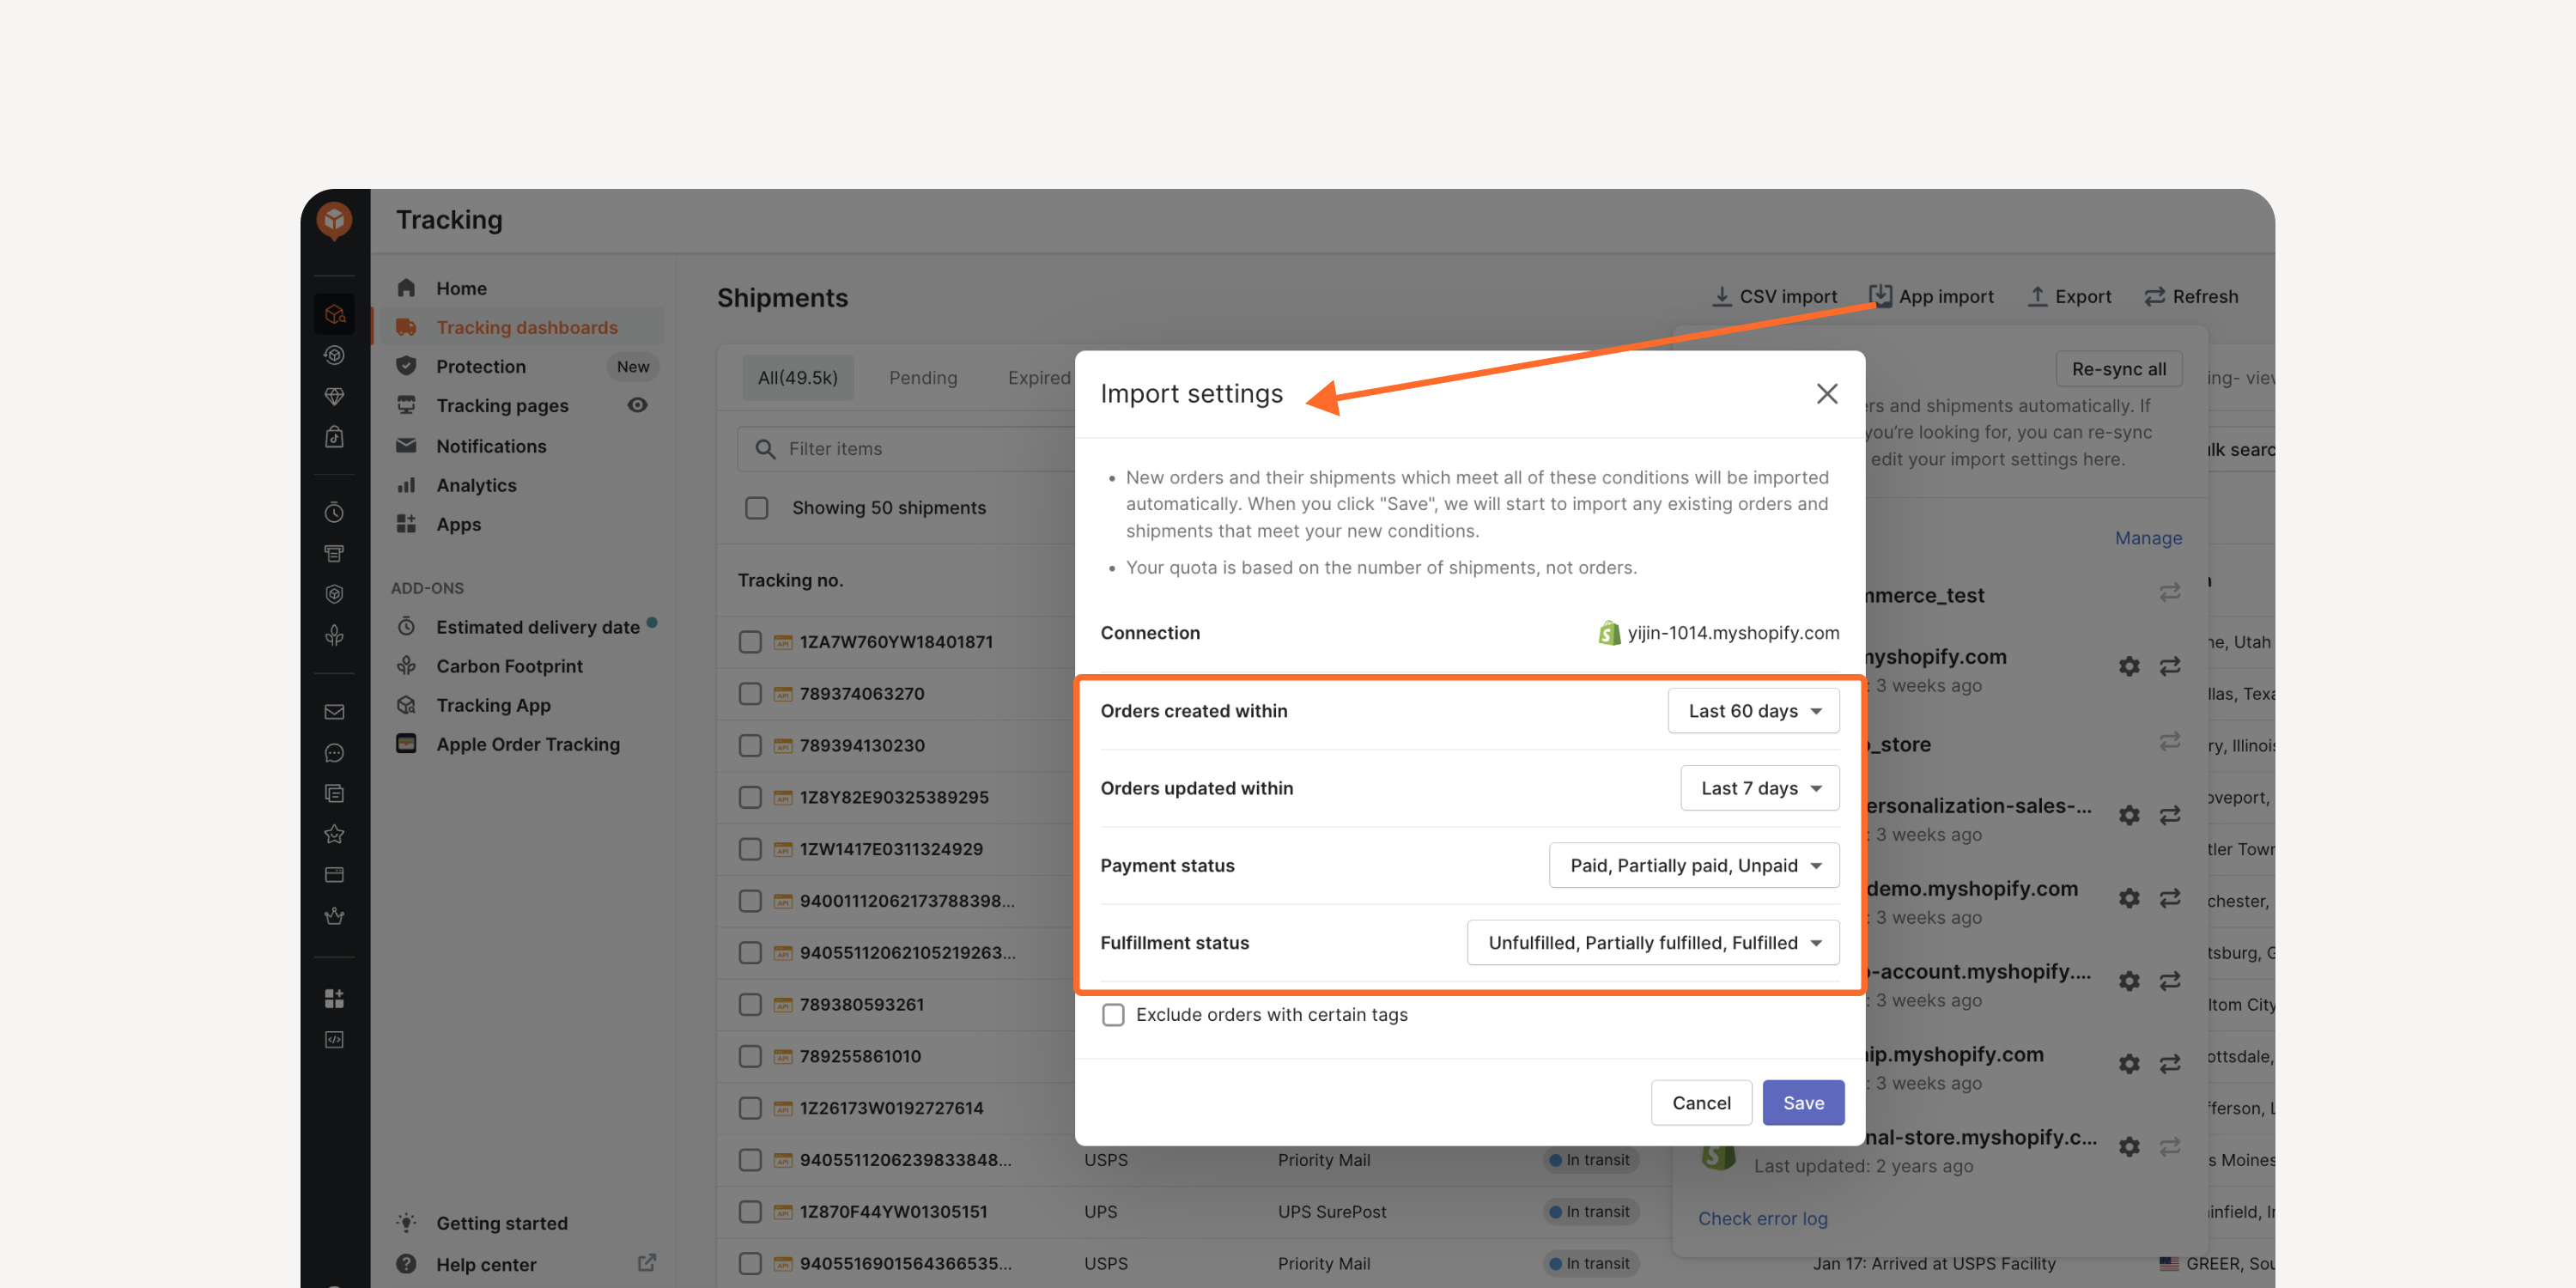Open Help center external link icon

tap(647, 1263)
